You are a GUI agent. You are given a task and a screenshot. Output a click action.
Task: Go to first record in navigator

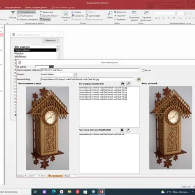coord(26,176)
